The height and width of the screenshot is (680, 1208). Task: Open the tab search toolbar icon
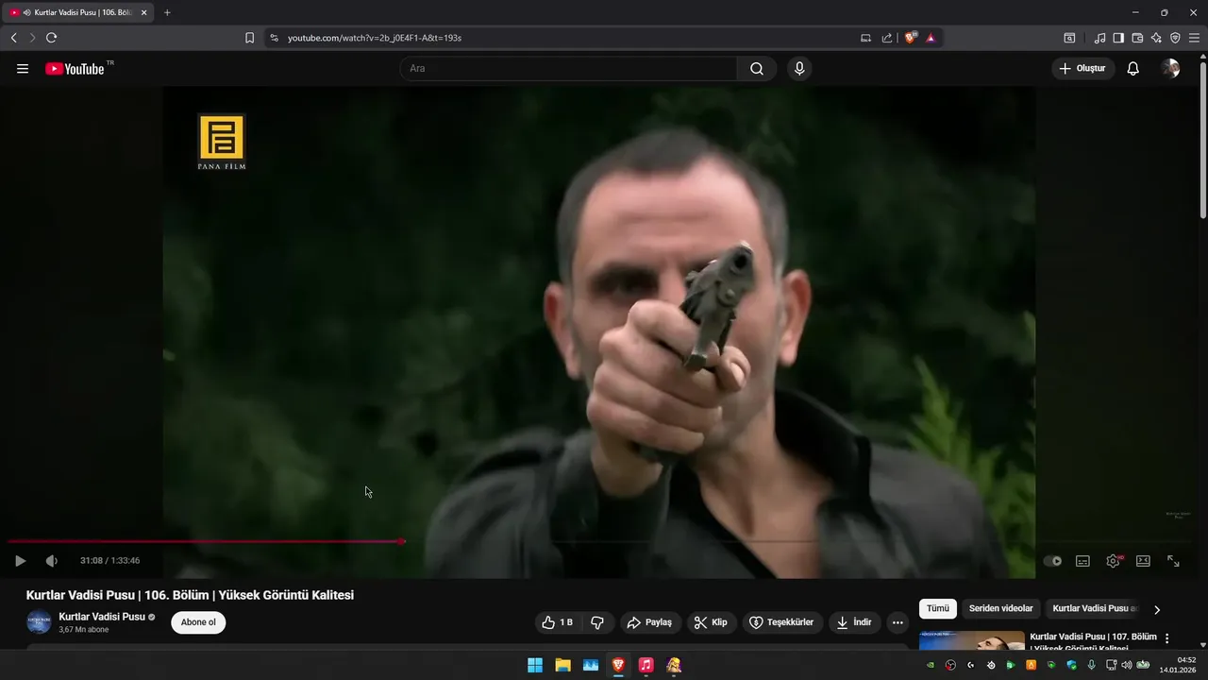tap(1069, 38)
